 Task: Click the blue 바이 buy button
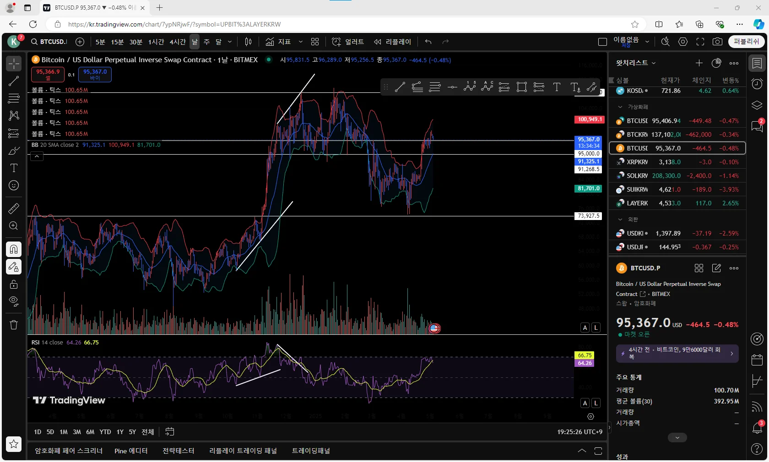(x=95, y=74)
